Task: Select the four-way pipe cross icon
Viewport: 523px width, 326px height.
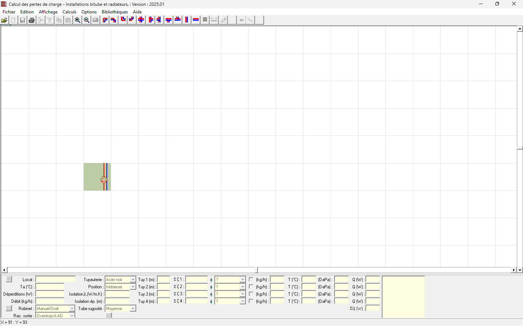Action: pos(141,20)
